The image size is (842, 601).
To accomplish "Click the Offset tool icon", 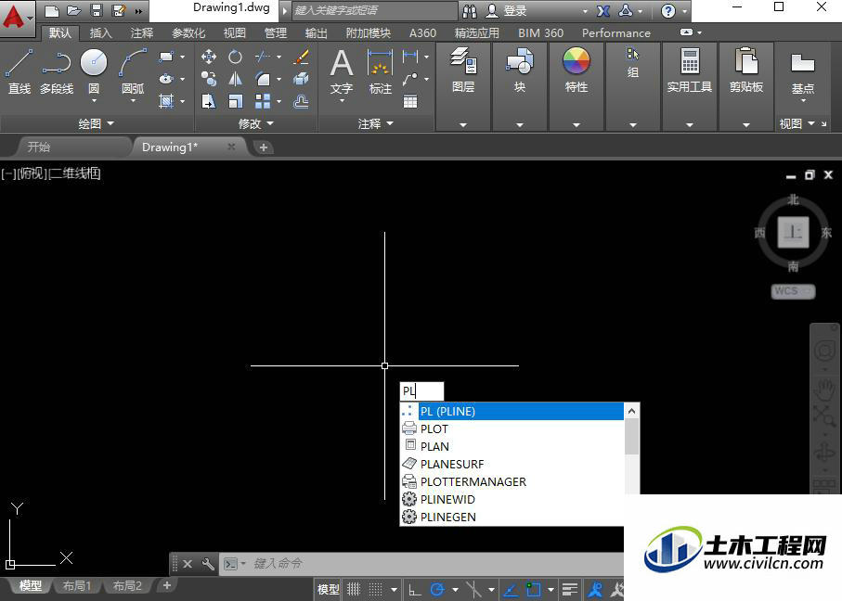I will [x=302, y=101].
